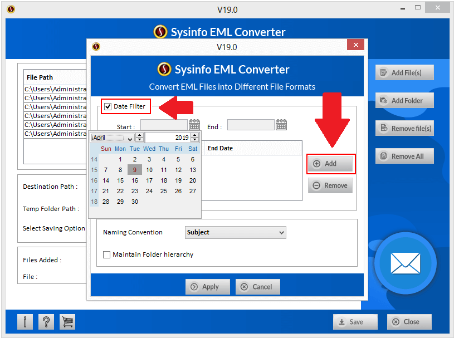Click the Sun weekday header

point(106,149)
